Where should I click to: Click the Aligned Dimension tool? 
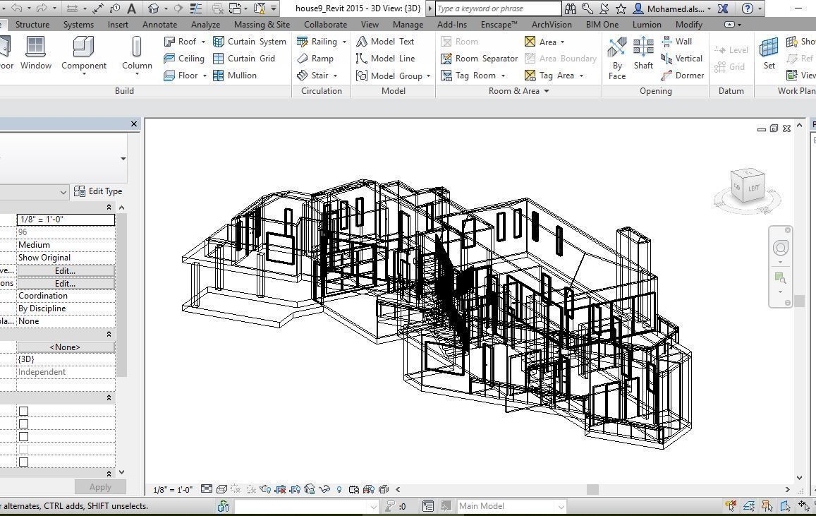[98, 8]
